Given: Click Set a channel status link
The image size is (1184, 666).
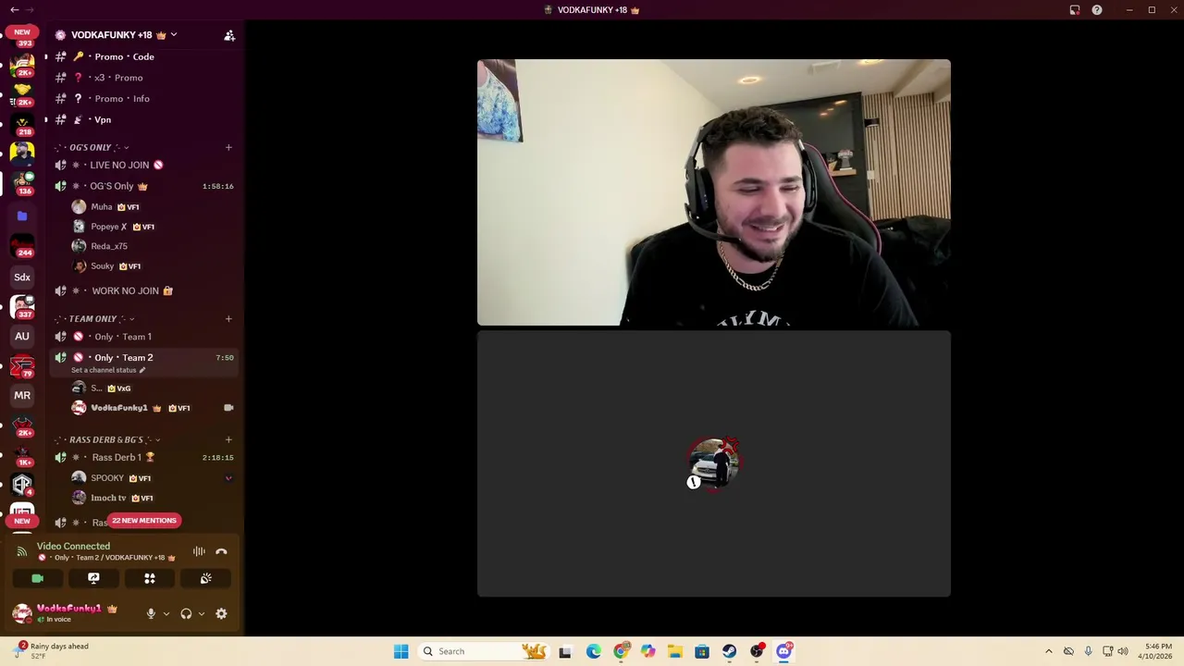Looking at the screenshot, I should 108,370.
